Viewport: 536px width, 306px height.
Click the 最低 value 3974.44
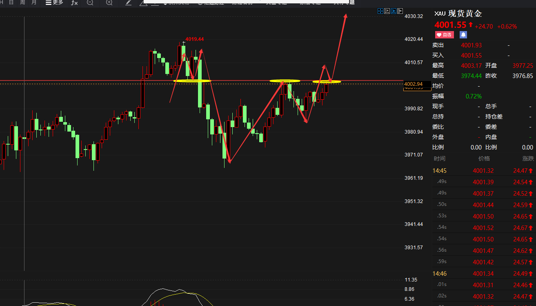pyautogui.click(x=472, y=76)
